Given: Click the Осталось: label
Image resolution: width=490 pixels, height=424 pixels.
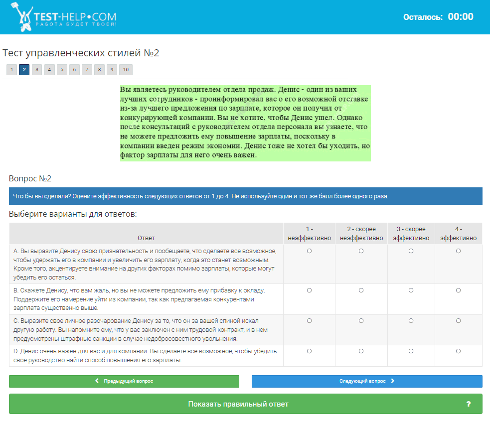Looking at the screenshot, I should point(423,17).
